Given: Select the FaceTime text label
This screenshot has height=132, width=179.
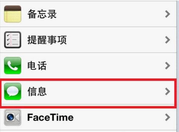Looking at the screenshot, I should tap(50, 118).
